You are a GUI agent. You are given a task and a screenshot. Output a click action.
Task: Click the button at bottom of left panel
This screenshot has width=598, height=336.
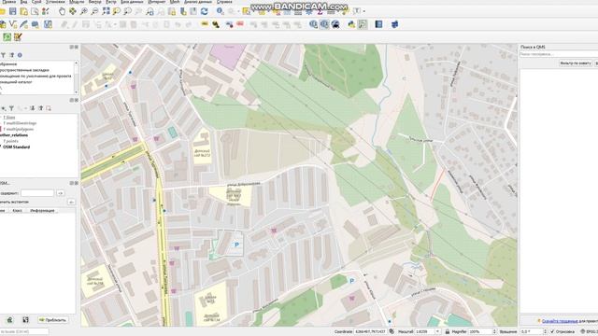[x=53, y=320]
